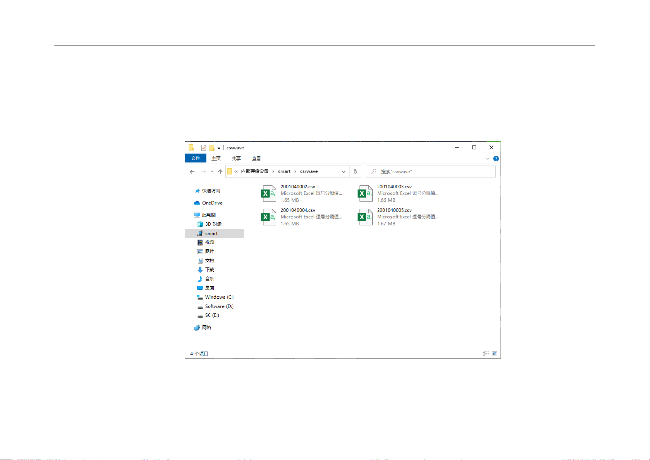
Task: Switch to large icons view in status bar
Action: (x=495, y=353)
